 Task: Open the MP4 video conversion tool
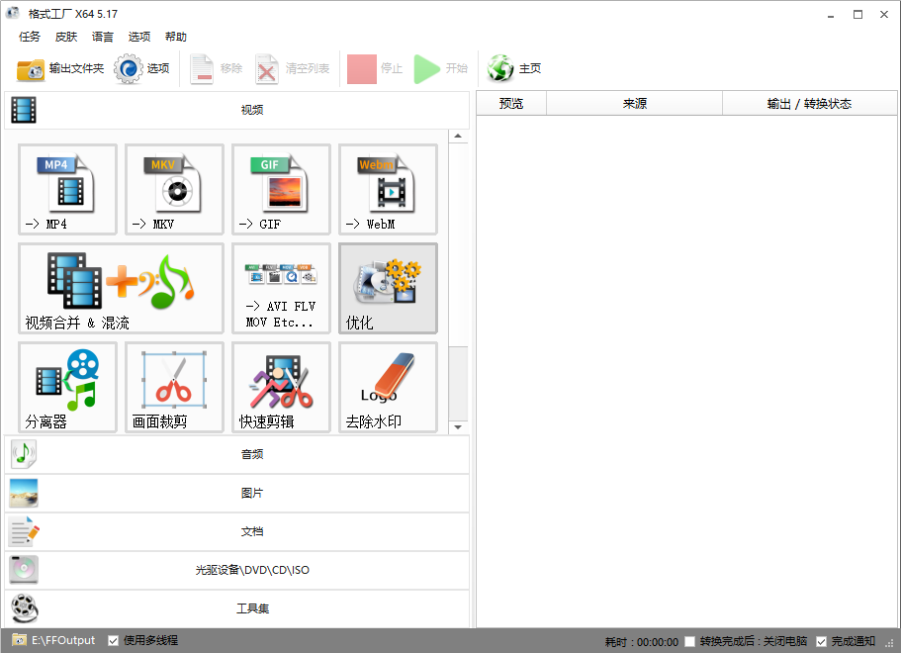(x=67, y=189)
